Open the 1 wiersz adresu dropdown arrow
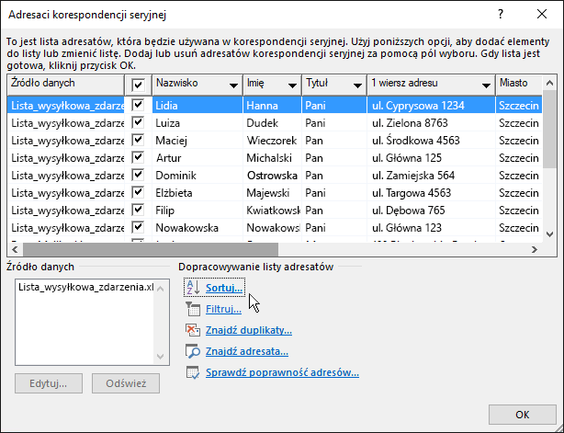 click(x=486, y=85)
